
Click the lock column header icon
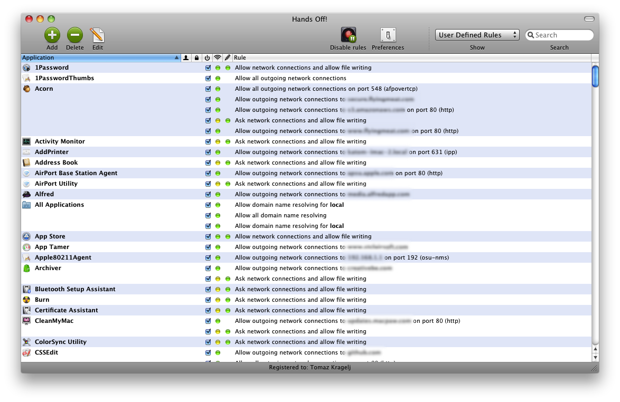[x=196, y=58]
